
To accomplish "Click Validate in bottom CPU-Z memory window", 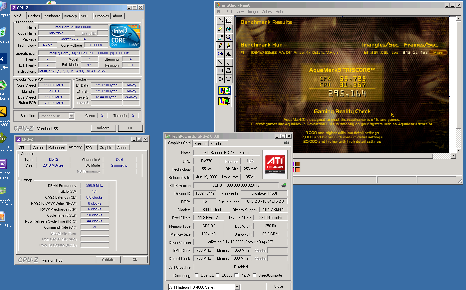I will 108,260.
